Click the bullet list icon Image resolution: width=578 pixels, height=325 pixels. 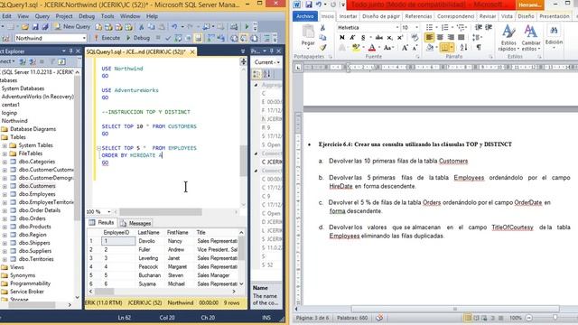point(429,28)
